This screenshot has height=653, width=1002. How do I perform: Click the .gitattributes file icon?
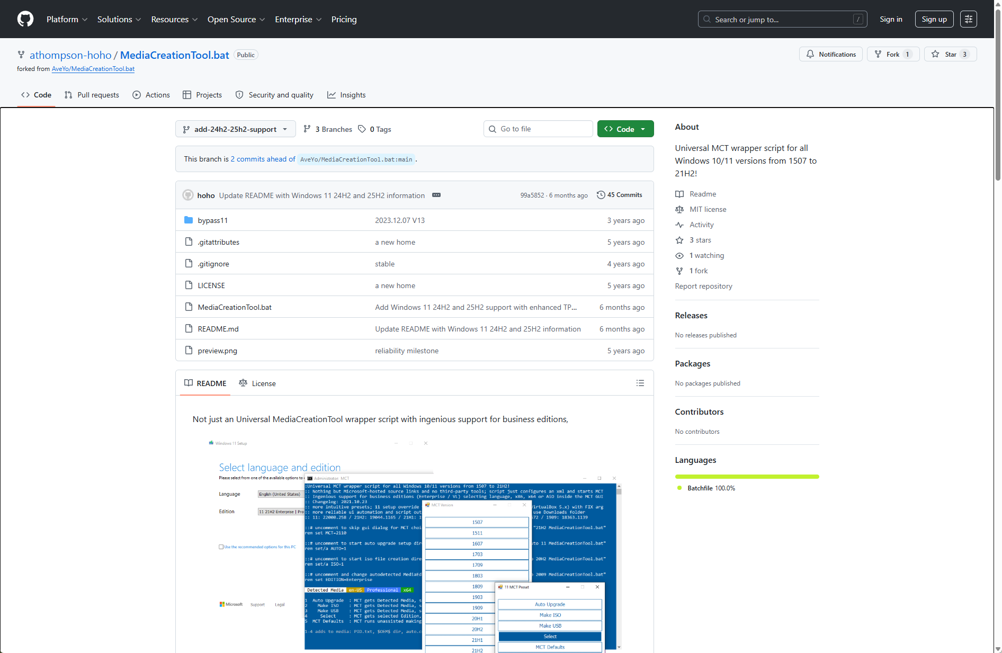[189, 241]
